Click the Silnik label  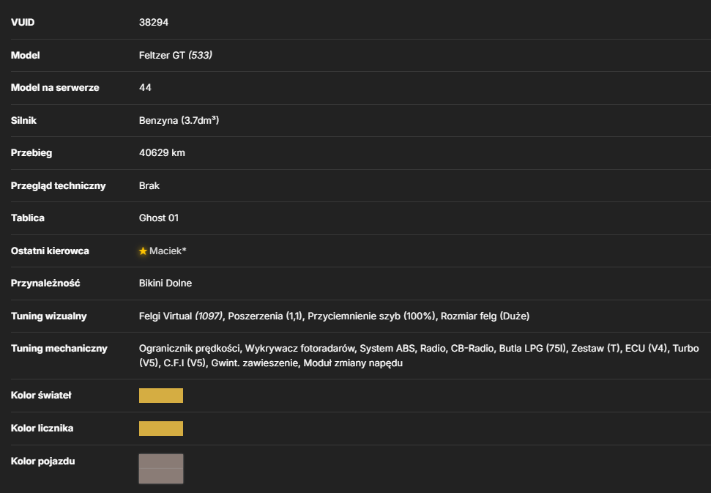pos(23,120)
